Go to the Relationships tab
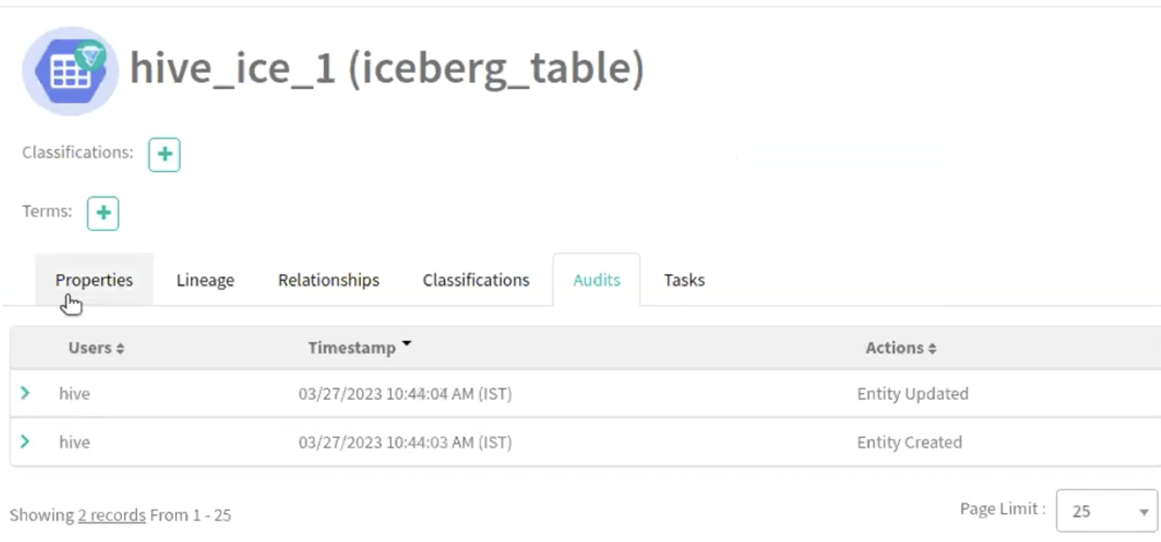The height and width of the screenshot is (542, 1161). coord(328,280)
